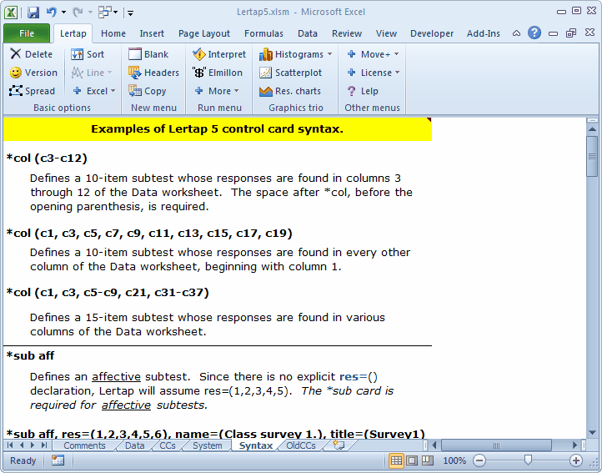Image resolution: width=602 pixels, height=473 pixels.
Task: Expand the More dropdown in Run menu
Action: [x=236, y=91]
